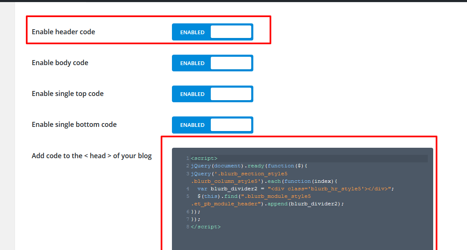Click the '.each(function(index){' code text
The image size is (467, 250).
pyautogui.click(x=301, y=181)
